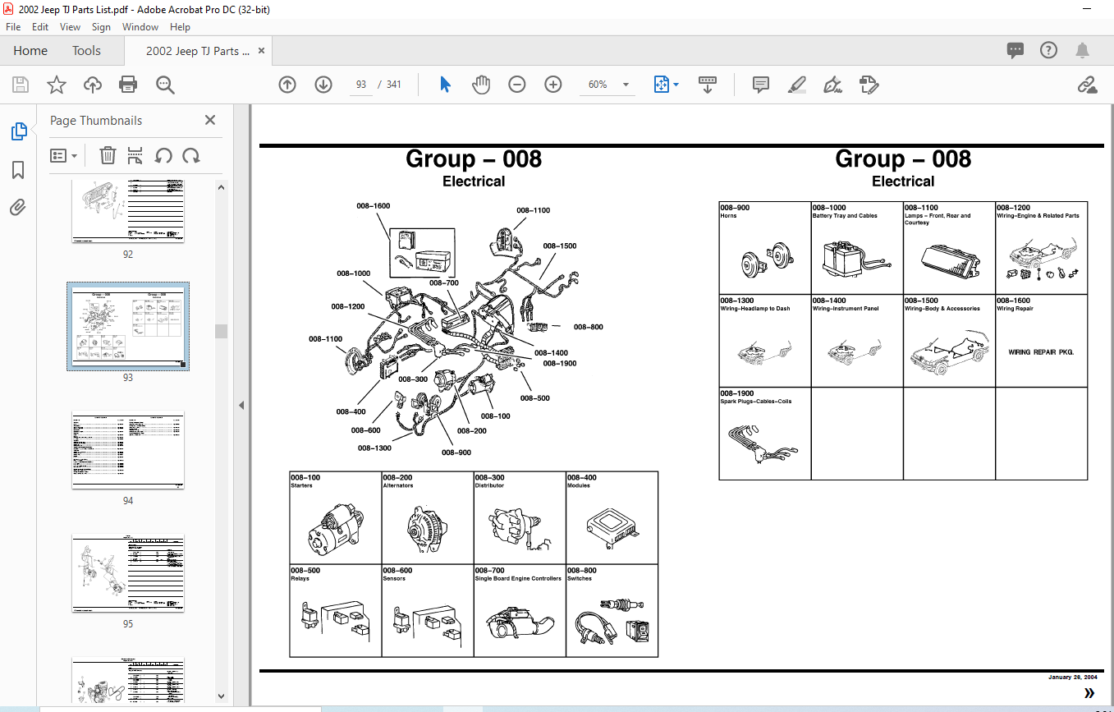Screen dimensions: 1114x712
Task: Open the View menu
Action: click(70, 27)
